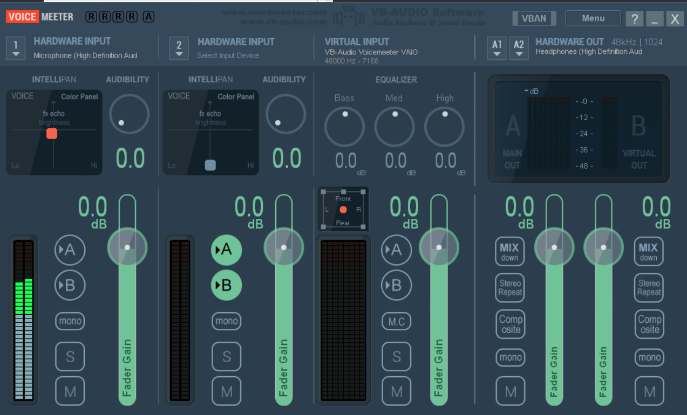Click the Bass equalizer knob
The image size is (687, 415).
[x=345, y=127]
